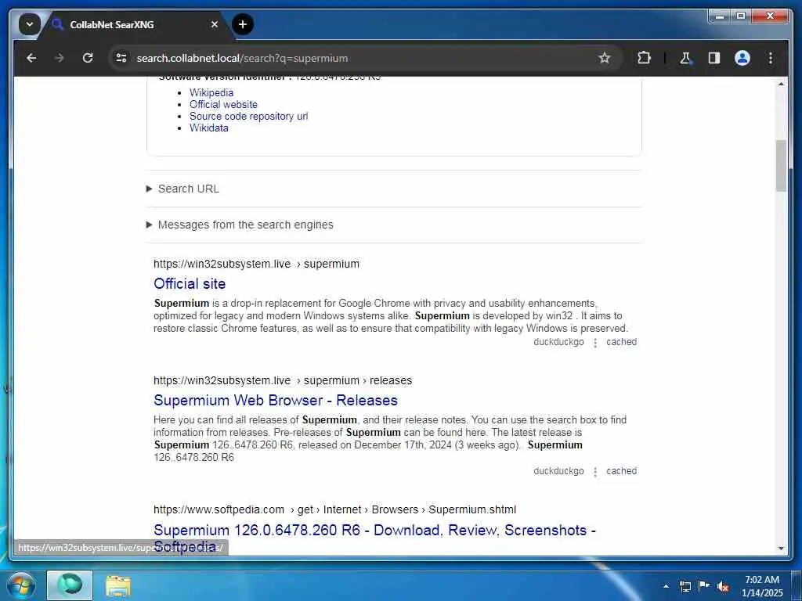Open the browser three-dot menu

click(x=771, y=58)
